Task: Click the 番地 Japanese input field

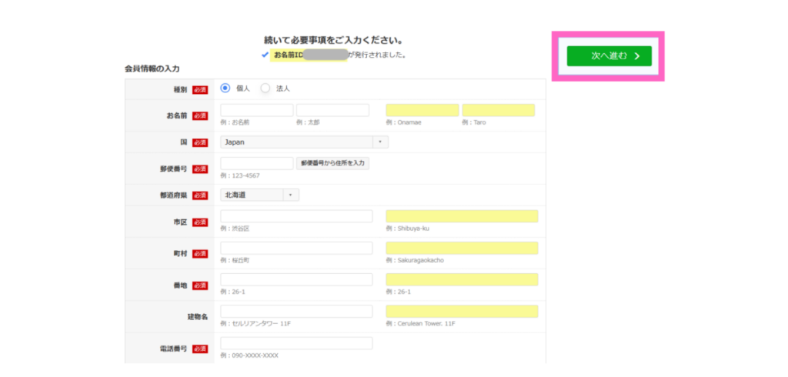Action: (x=296, y=280)
